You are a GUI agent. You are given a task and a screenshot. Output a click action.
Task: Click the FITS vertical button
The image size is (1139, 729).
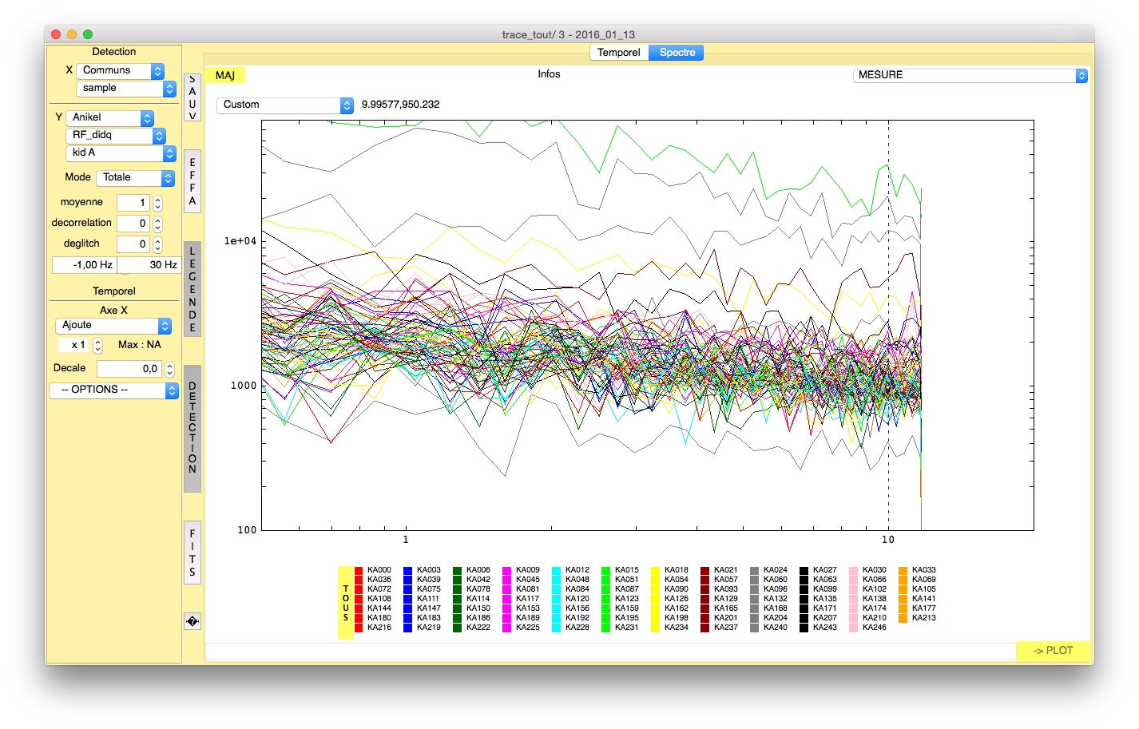(192, 553)
